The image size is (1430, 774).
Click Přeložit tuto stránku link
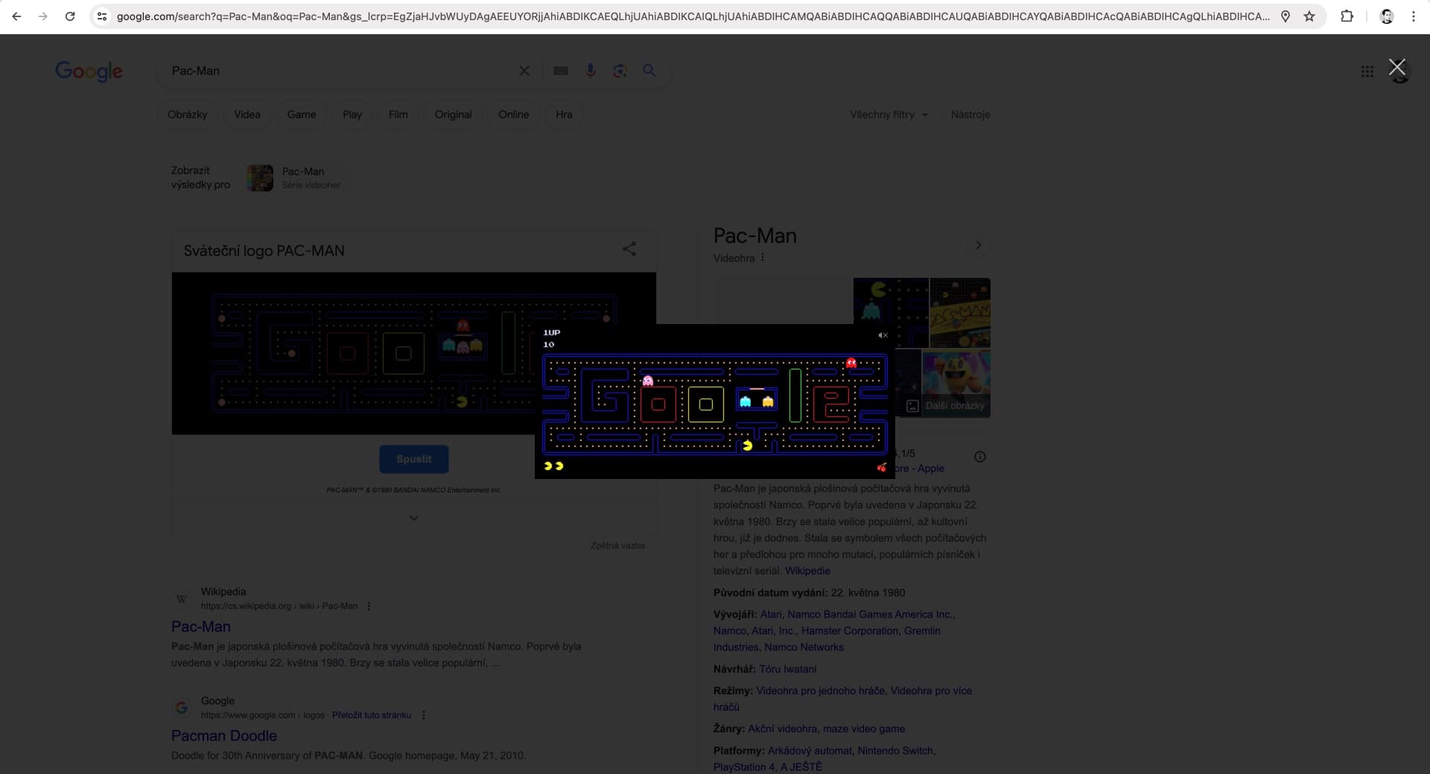pos(372,715)
